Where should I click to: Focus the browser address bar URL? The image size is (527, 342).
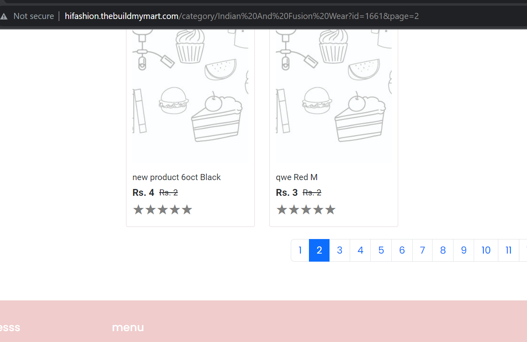[241, 16]
